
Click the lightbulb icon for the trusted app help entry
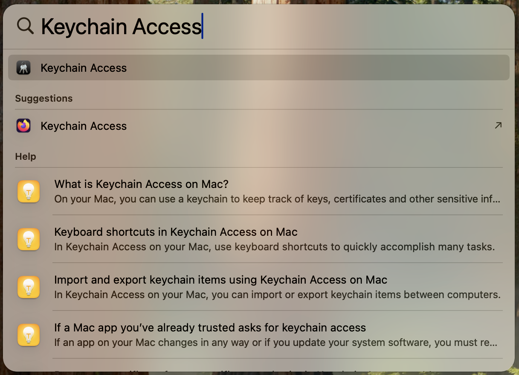pos(29,335)
